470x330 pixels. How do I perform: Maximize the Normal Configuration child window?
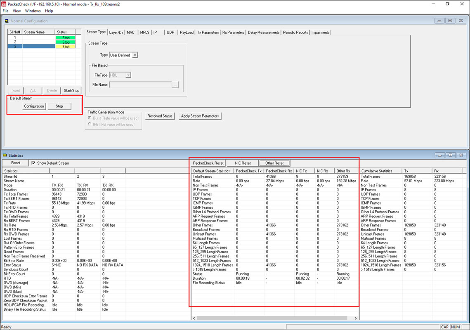point(450,21)
